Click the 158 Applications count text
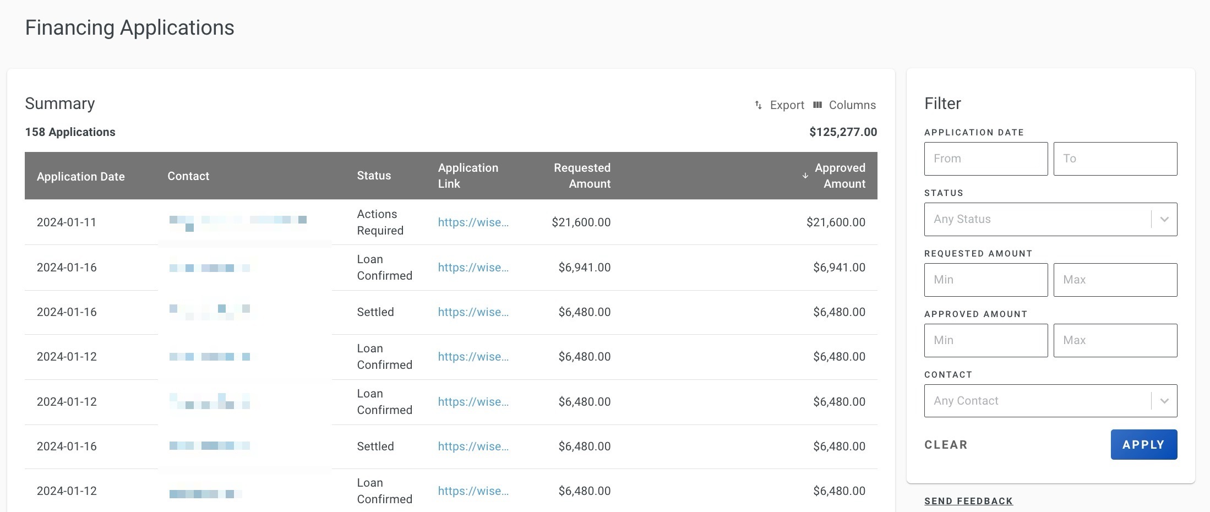The image size is (1210, 512). [70, 132]
